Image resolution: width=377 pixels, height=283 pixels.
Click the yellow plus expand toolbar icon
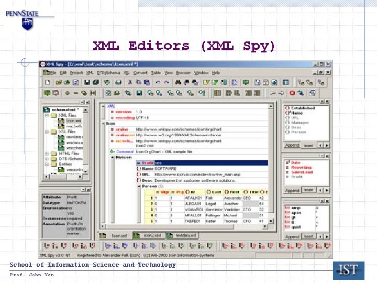tap(68, 93)
